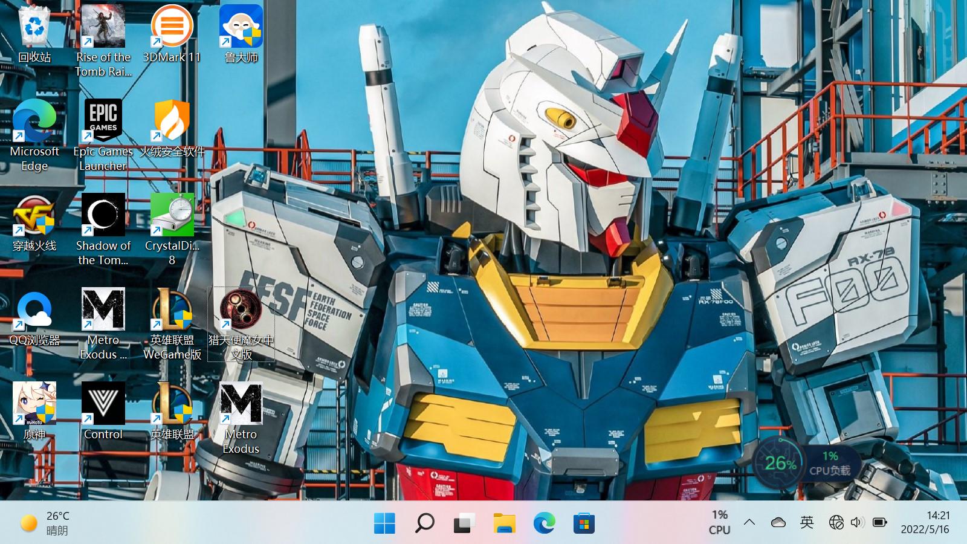The height and width of the screenshot is (544, 967).
Task: Click the 1% CPU taskbar monitor
Action: coord(719,522)
